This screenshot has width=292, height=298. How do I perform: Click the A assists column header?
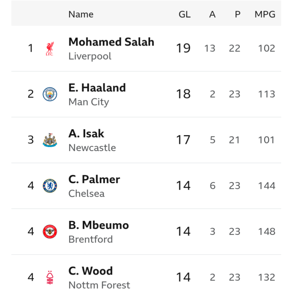pos(212,14)
